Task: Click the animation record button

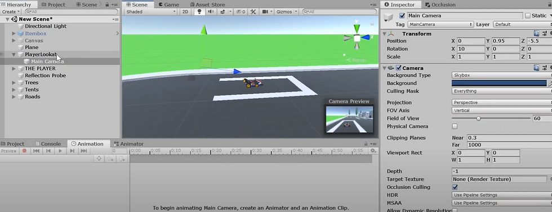Action: 25,151
